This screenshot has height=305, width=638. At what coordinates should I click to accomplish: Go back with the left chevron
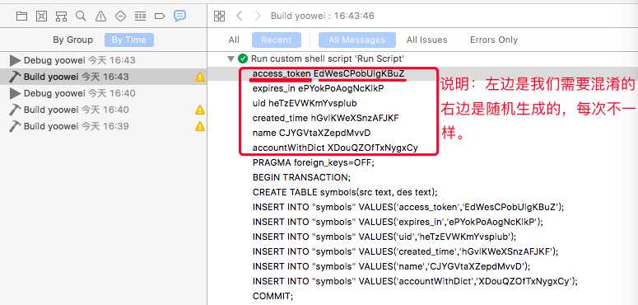[x=240, y=16]
